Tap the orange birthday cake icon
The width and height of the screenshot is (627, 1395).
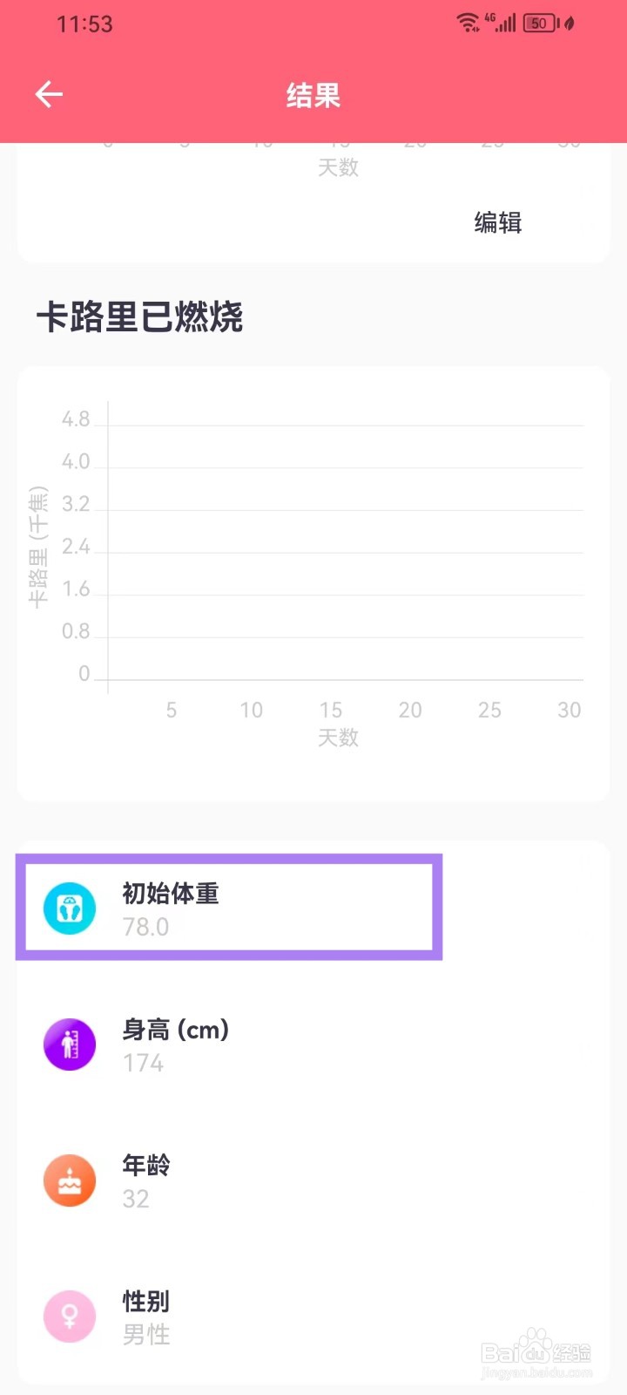(x=70, y=1181)
